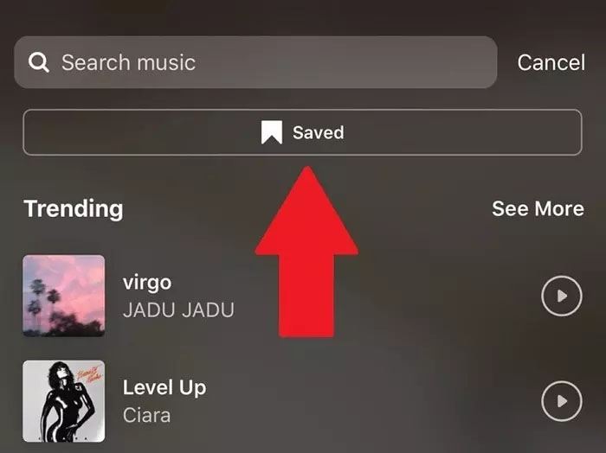Open See More trending songs
This screenshot has width=606, height=453.
(538, 208)
